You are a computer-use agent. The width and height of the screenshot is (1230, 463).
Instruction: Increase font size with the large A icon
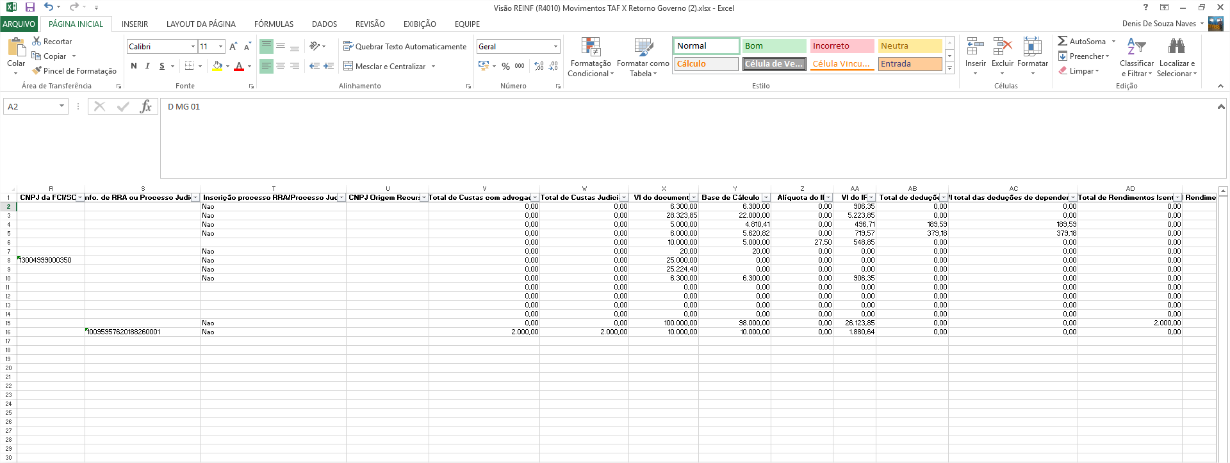233,47
